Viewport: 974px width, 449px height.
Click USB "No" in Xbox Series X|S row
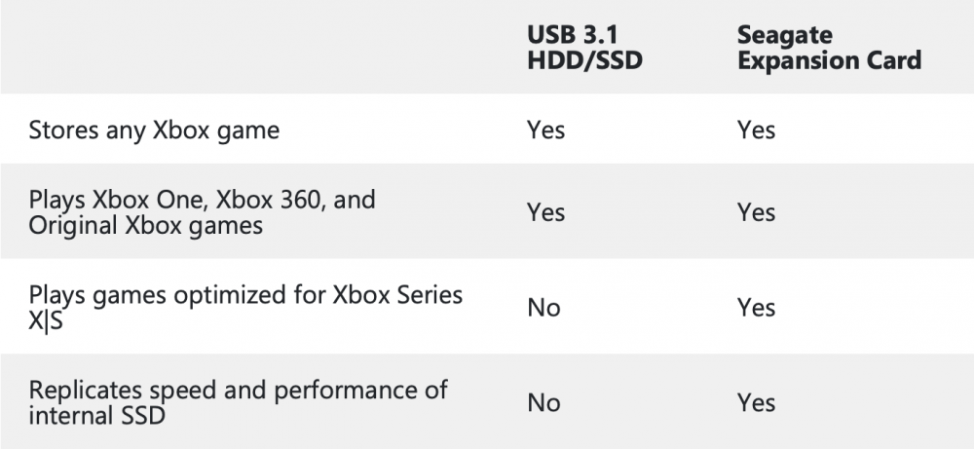pyautogui.click(x=543, y=308)
